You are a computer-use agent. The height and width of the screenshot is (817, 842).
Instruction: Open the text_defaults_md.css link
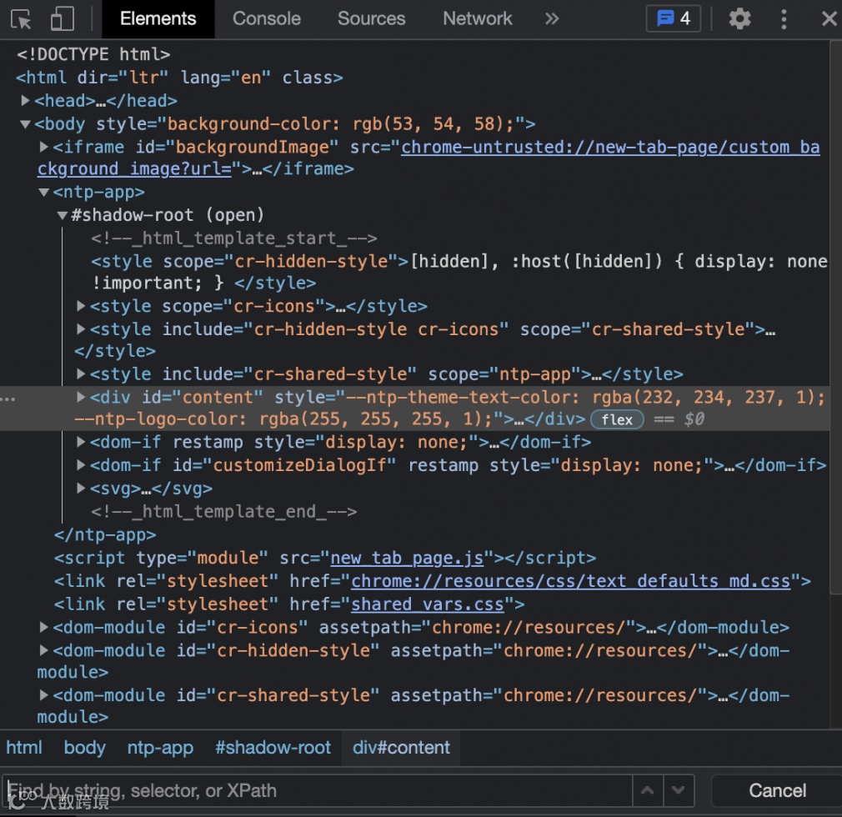coord(571,581)
